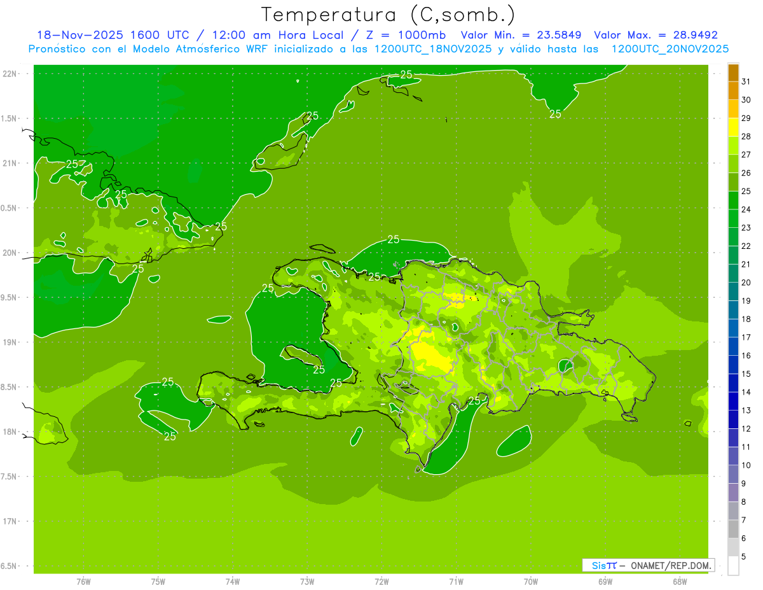Click the dark blue legend swatch between 13 and 14
Screen dimensions: 763x590
733,401
